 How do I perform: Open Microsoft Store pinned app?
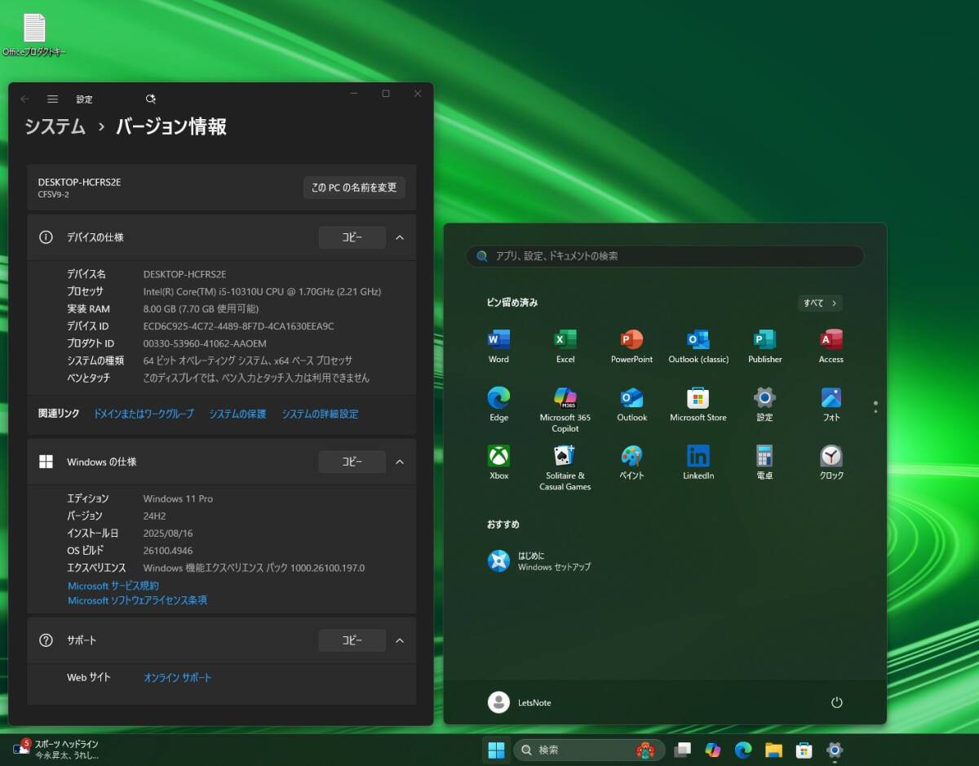coord(698,405)
